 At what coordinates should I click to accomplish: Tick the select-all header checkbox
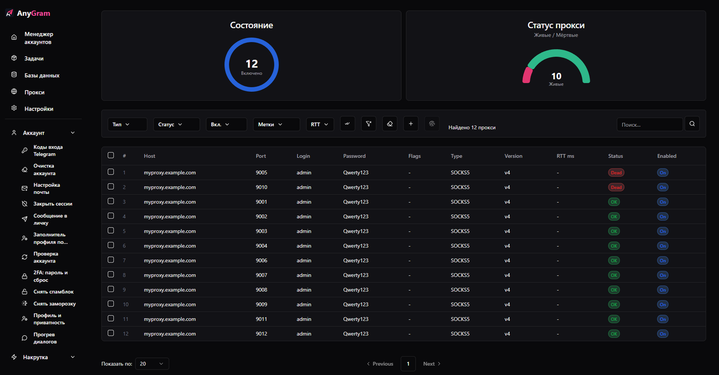coord(111,155)
